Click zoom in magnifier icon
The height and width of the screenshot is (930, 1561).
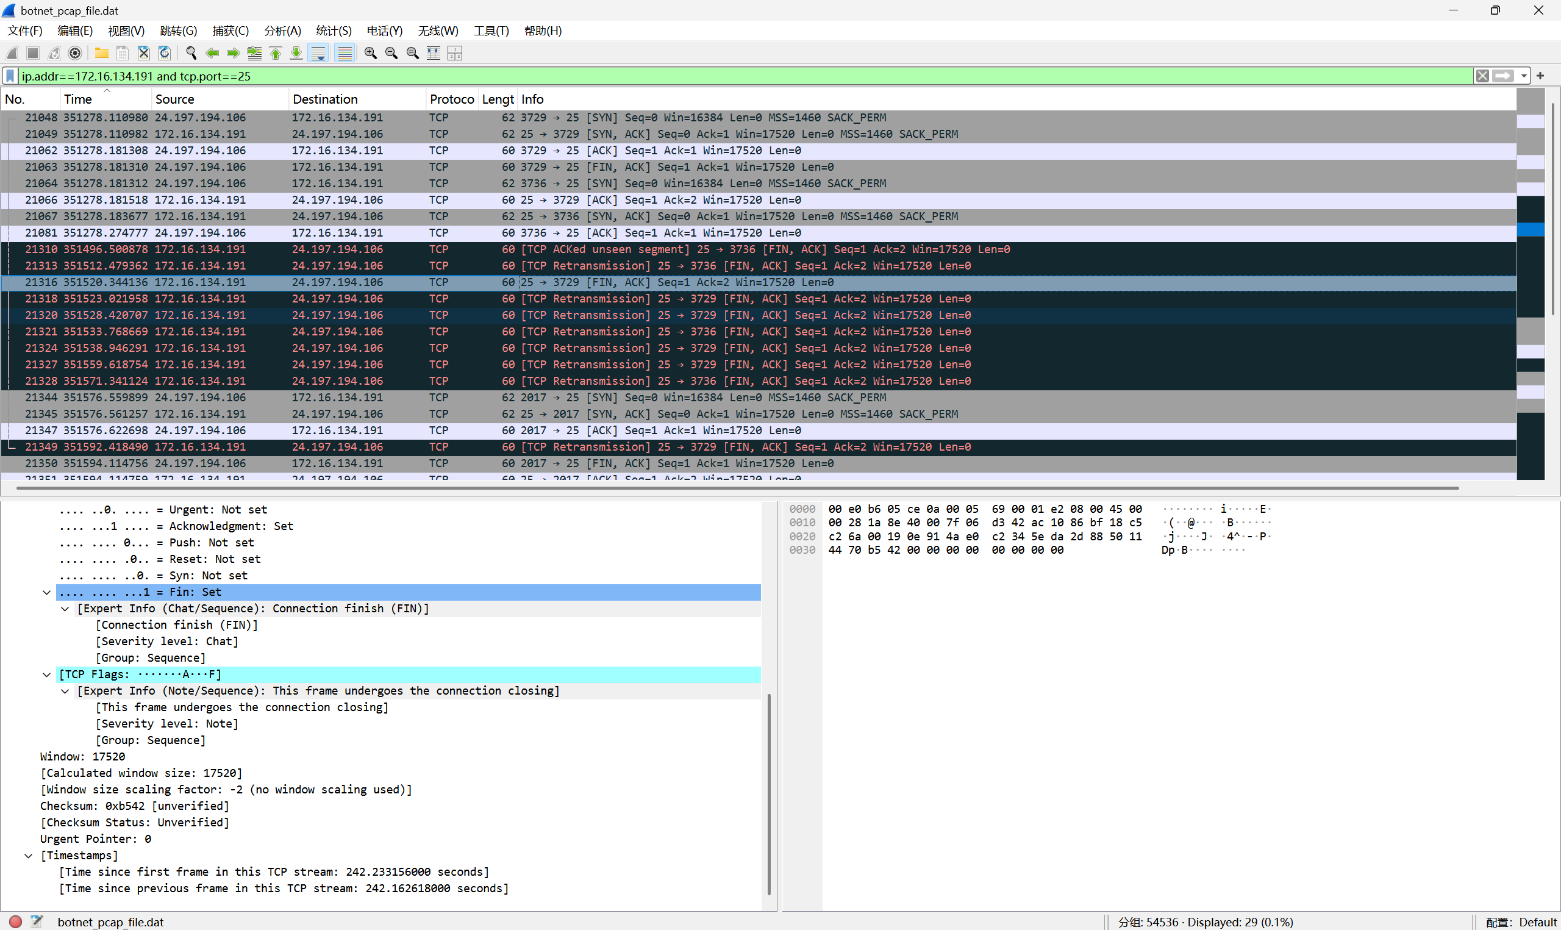[370, 53]
